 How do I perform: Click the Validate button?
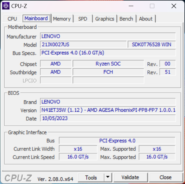[131, 177]
